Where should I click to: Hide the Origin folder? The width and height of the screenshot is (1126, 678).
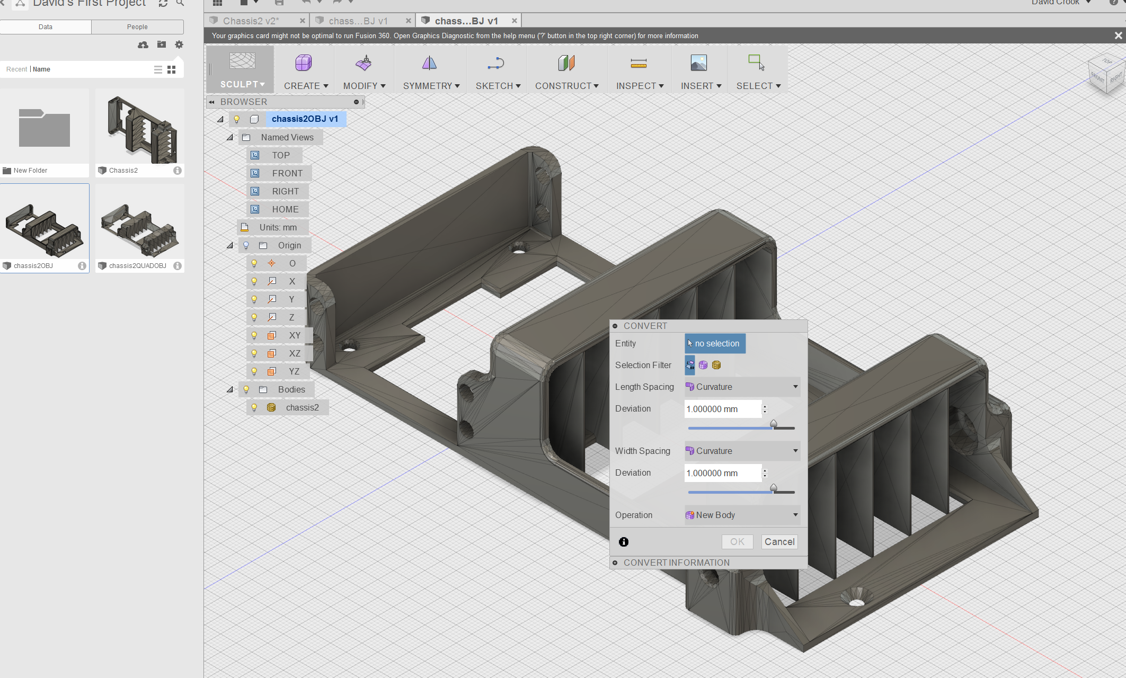pos(246,245)
